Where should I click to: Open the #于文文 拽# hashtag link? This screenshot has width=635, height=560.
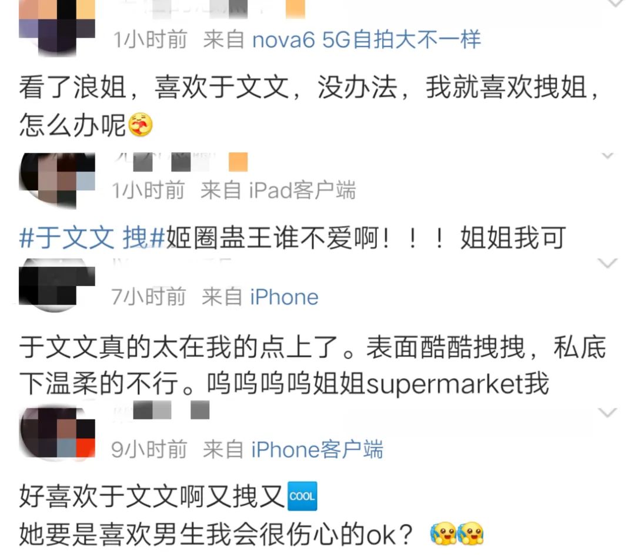[x=92, y=237]
